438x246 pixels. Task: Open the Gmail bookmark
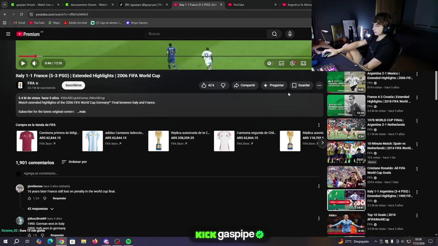click(x=19, y=23)
